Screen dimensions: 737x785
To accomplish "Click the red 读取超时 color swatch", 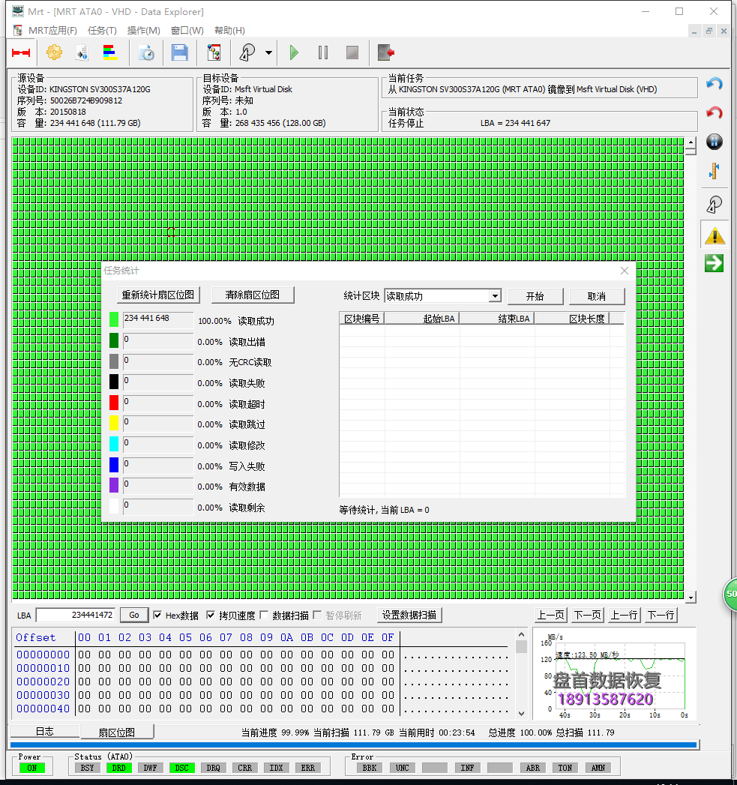I will click(114, 403).
